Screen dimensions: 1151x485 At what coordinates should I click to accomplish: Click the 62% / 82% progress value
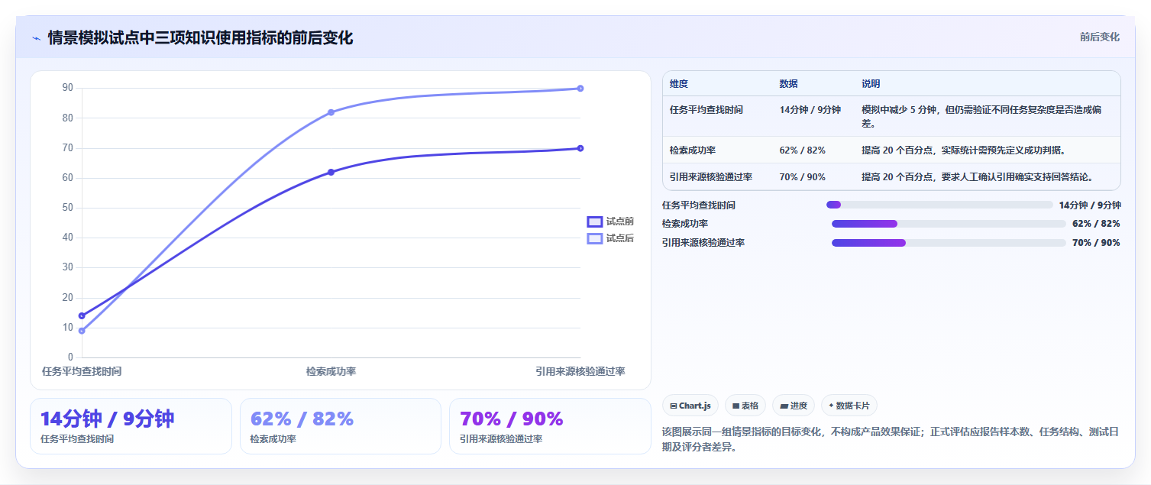tap(1096, 224)
